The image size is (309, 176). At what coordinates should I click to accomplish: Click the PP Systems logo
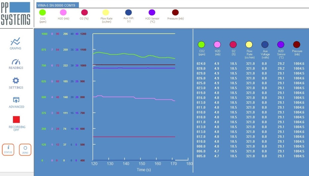tap(16, 14)
